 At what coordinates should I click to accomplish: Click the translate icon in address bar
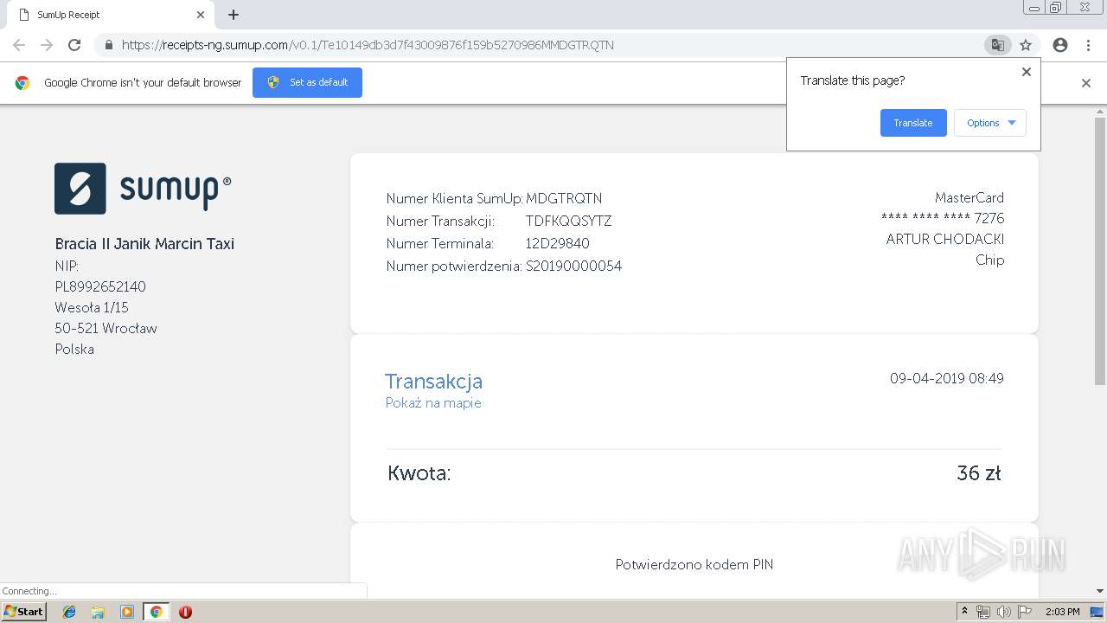(997, 45)
